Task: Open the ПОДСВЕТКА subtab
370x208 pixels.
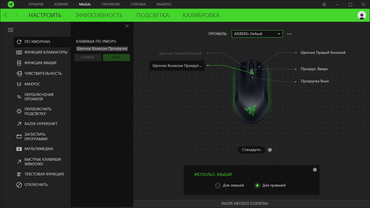Action: pos(153,15)
